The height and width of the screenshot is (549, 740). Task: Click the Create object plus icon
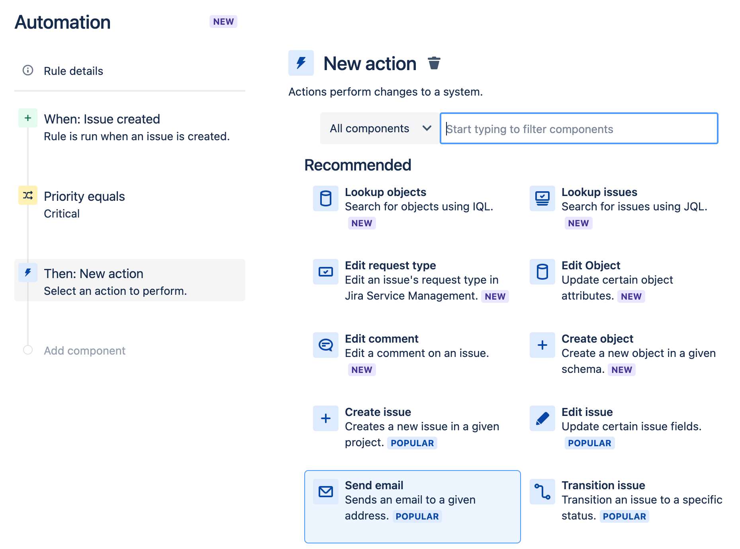(542, 345)
